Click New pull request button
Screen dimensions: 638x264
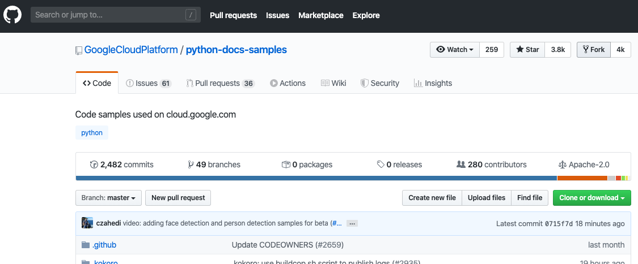point(178,198)
